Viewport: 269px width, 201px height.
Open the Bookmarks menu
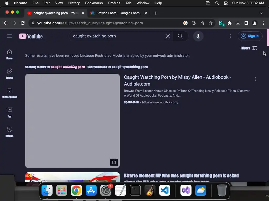pos(94,3)
